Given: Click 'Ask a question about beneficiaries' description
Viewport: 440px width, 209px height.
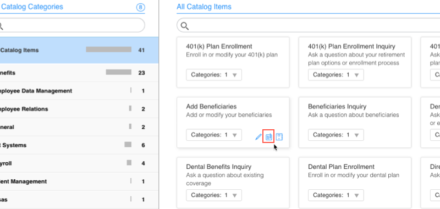Looking at the screenshot, I should (354, 115).
